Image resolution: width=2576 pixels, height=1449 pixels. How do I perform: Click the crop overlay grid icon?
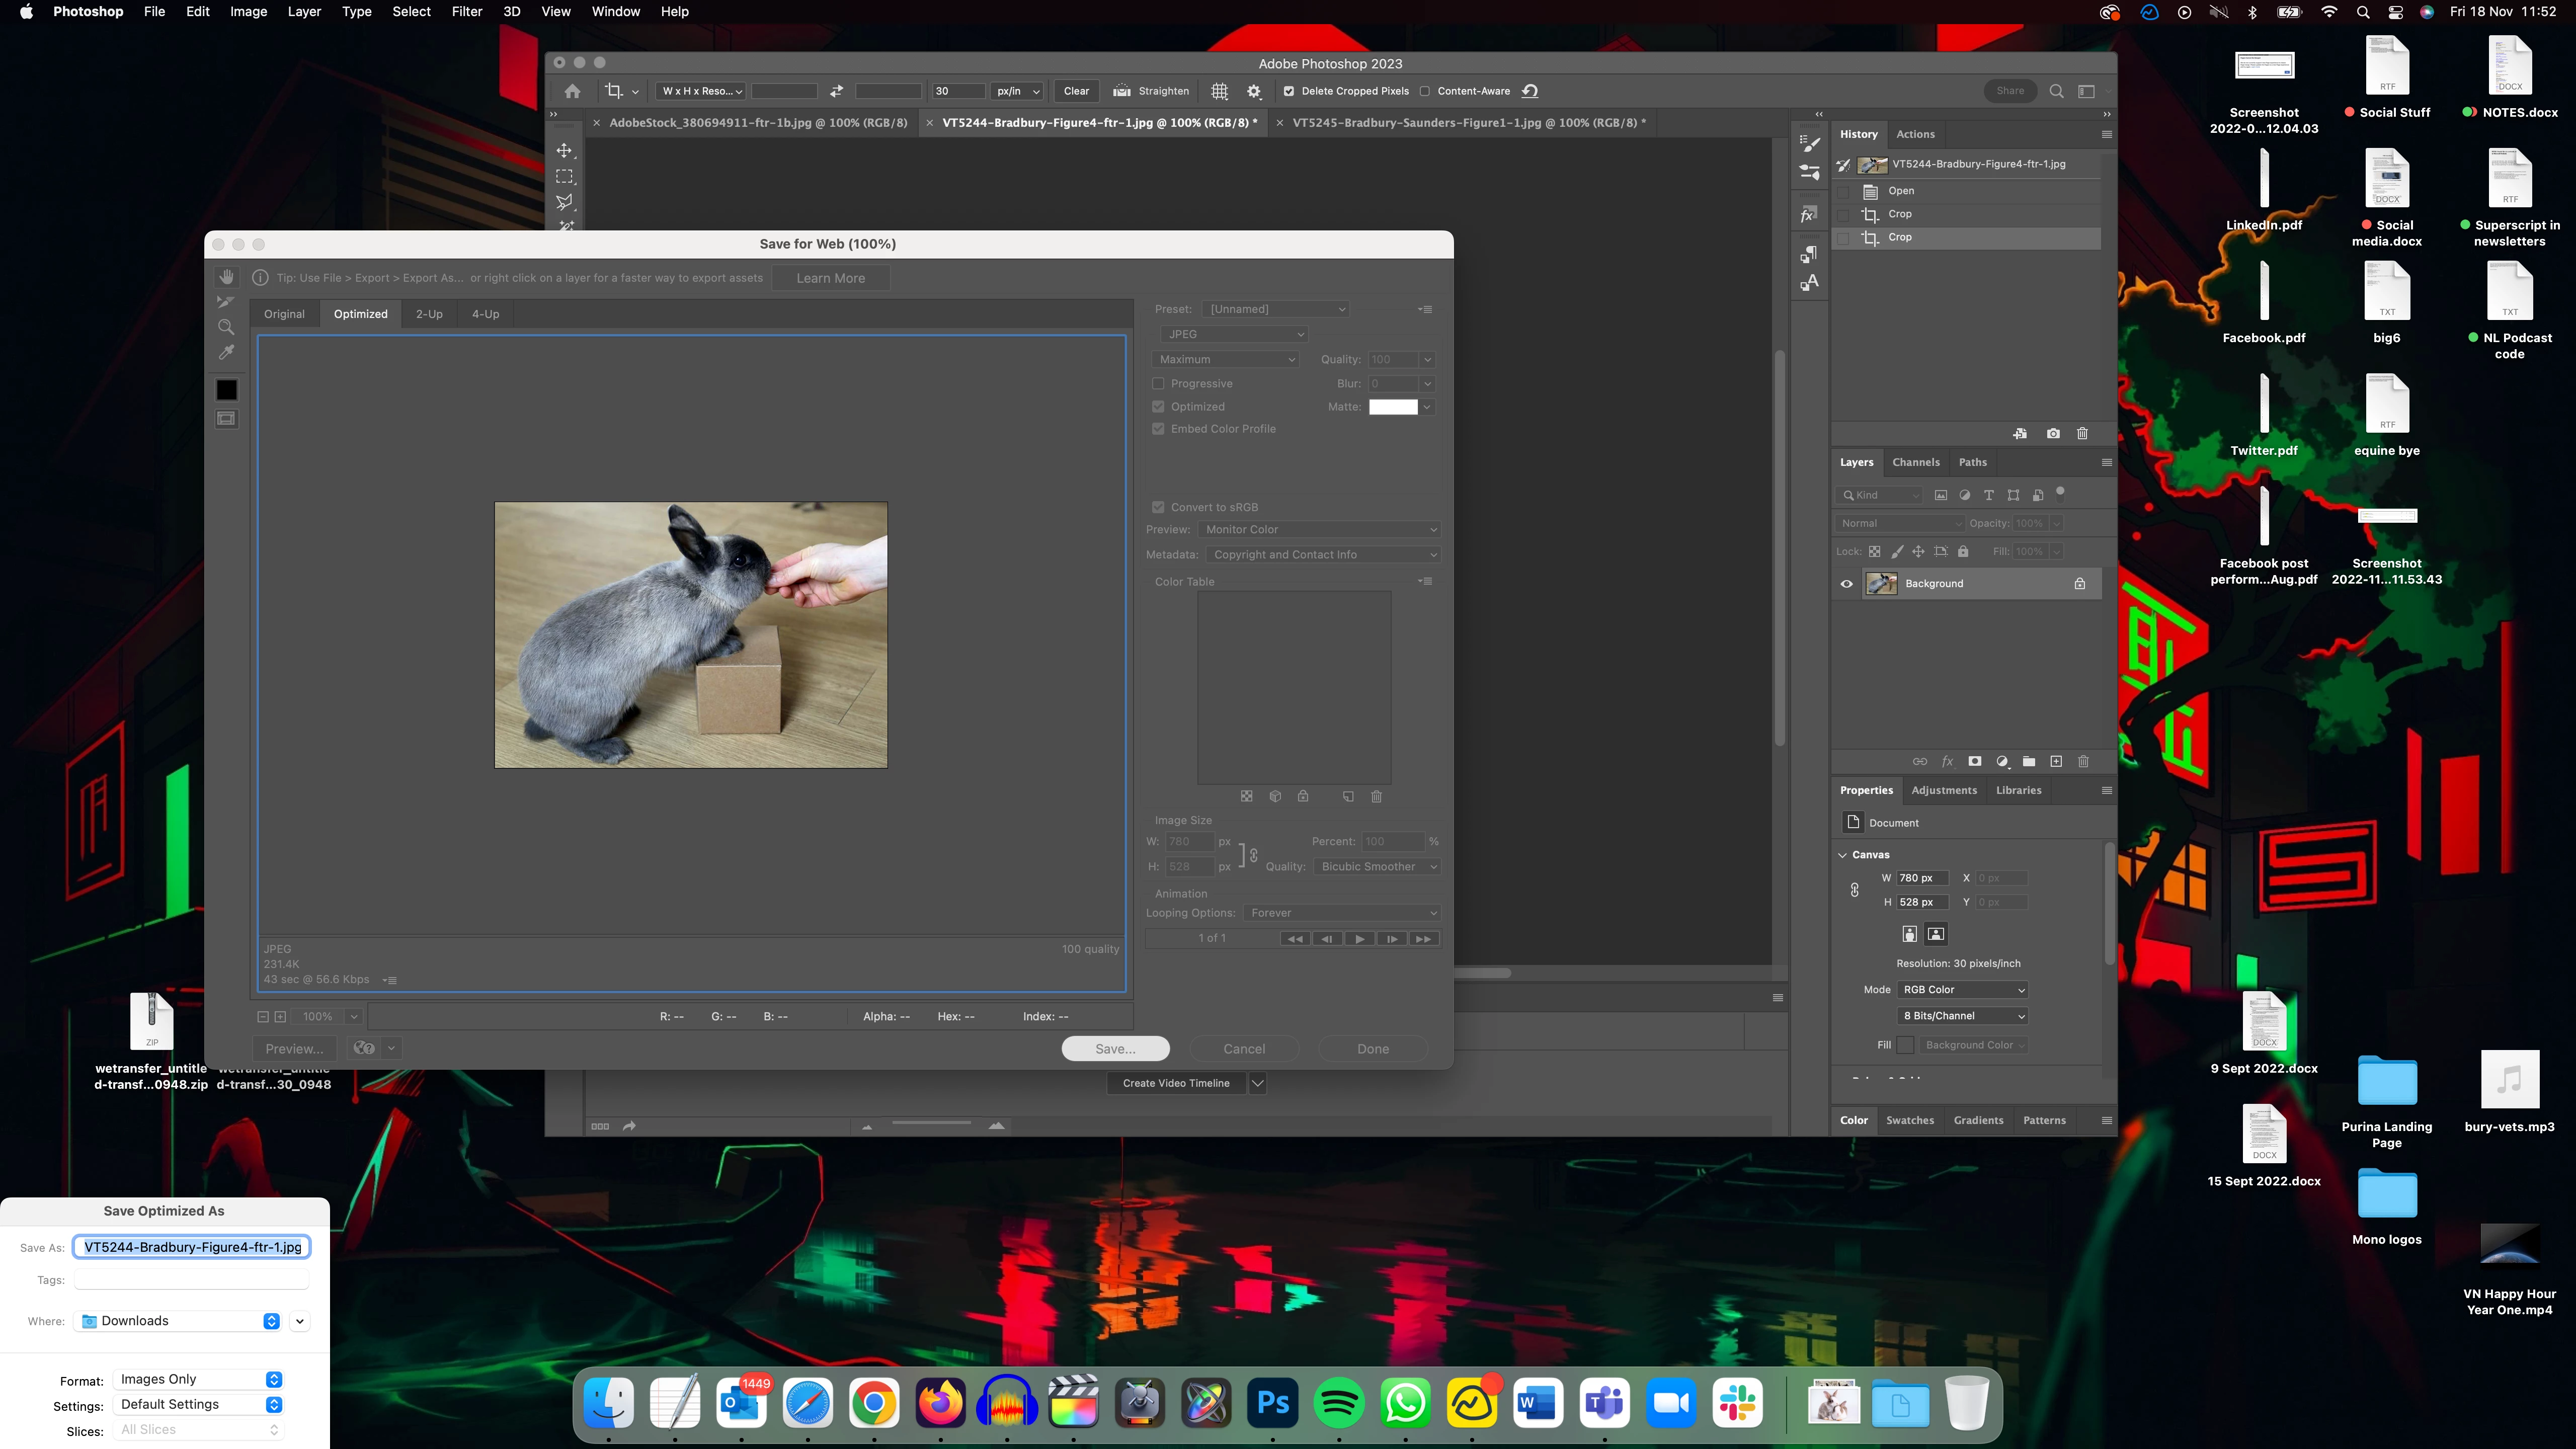coord(1219,91)
